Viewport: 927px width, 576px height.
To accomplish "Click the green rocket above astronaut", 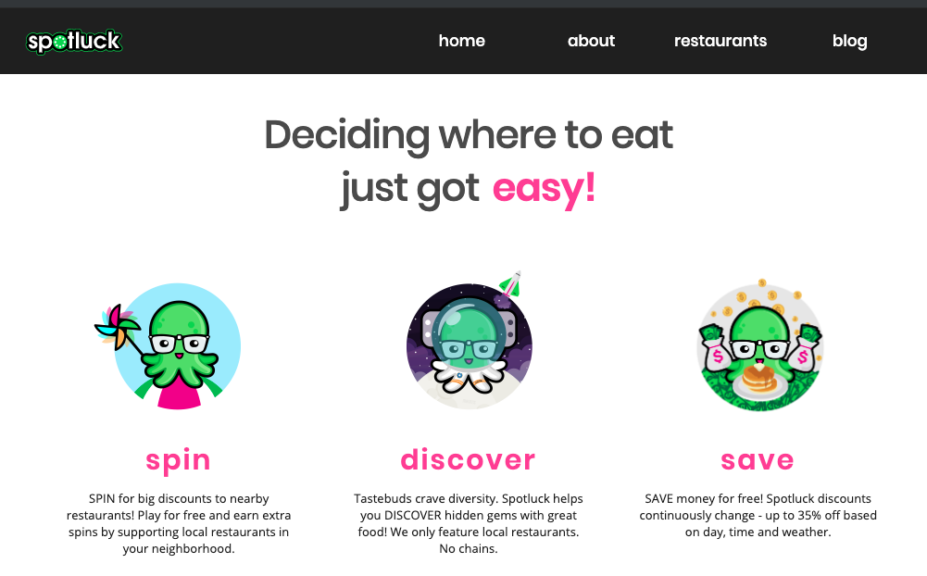I will point(510,284).
